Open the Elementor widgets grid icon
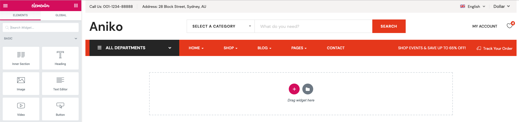The height and width of the screenshot is (122, 519). click(x=76, y=6)
